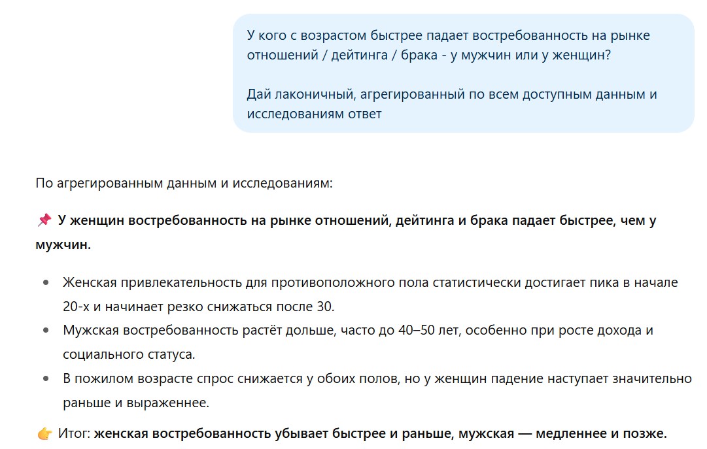Viewport: 707px width, 449px height.
Task: Click the bullet text starting "Женская привлекательность"
Action: pyautogui.click(x=370, y=282)
